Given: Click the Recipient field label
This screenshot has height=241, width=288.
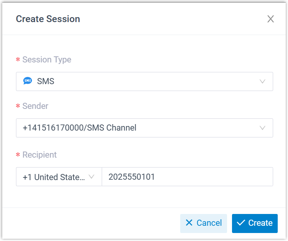Looking at the screenshot, I should (x=39, y=155).
